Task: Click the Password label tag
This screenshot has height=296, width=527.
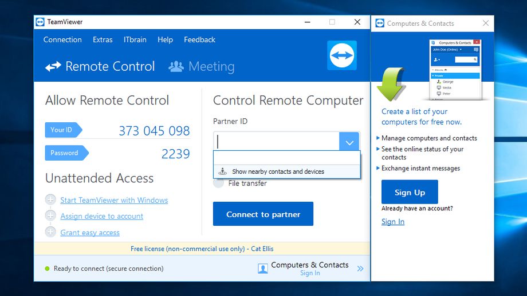Action: 66,153
